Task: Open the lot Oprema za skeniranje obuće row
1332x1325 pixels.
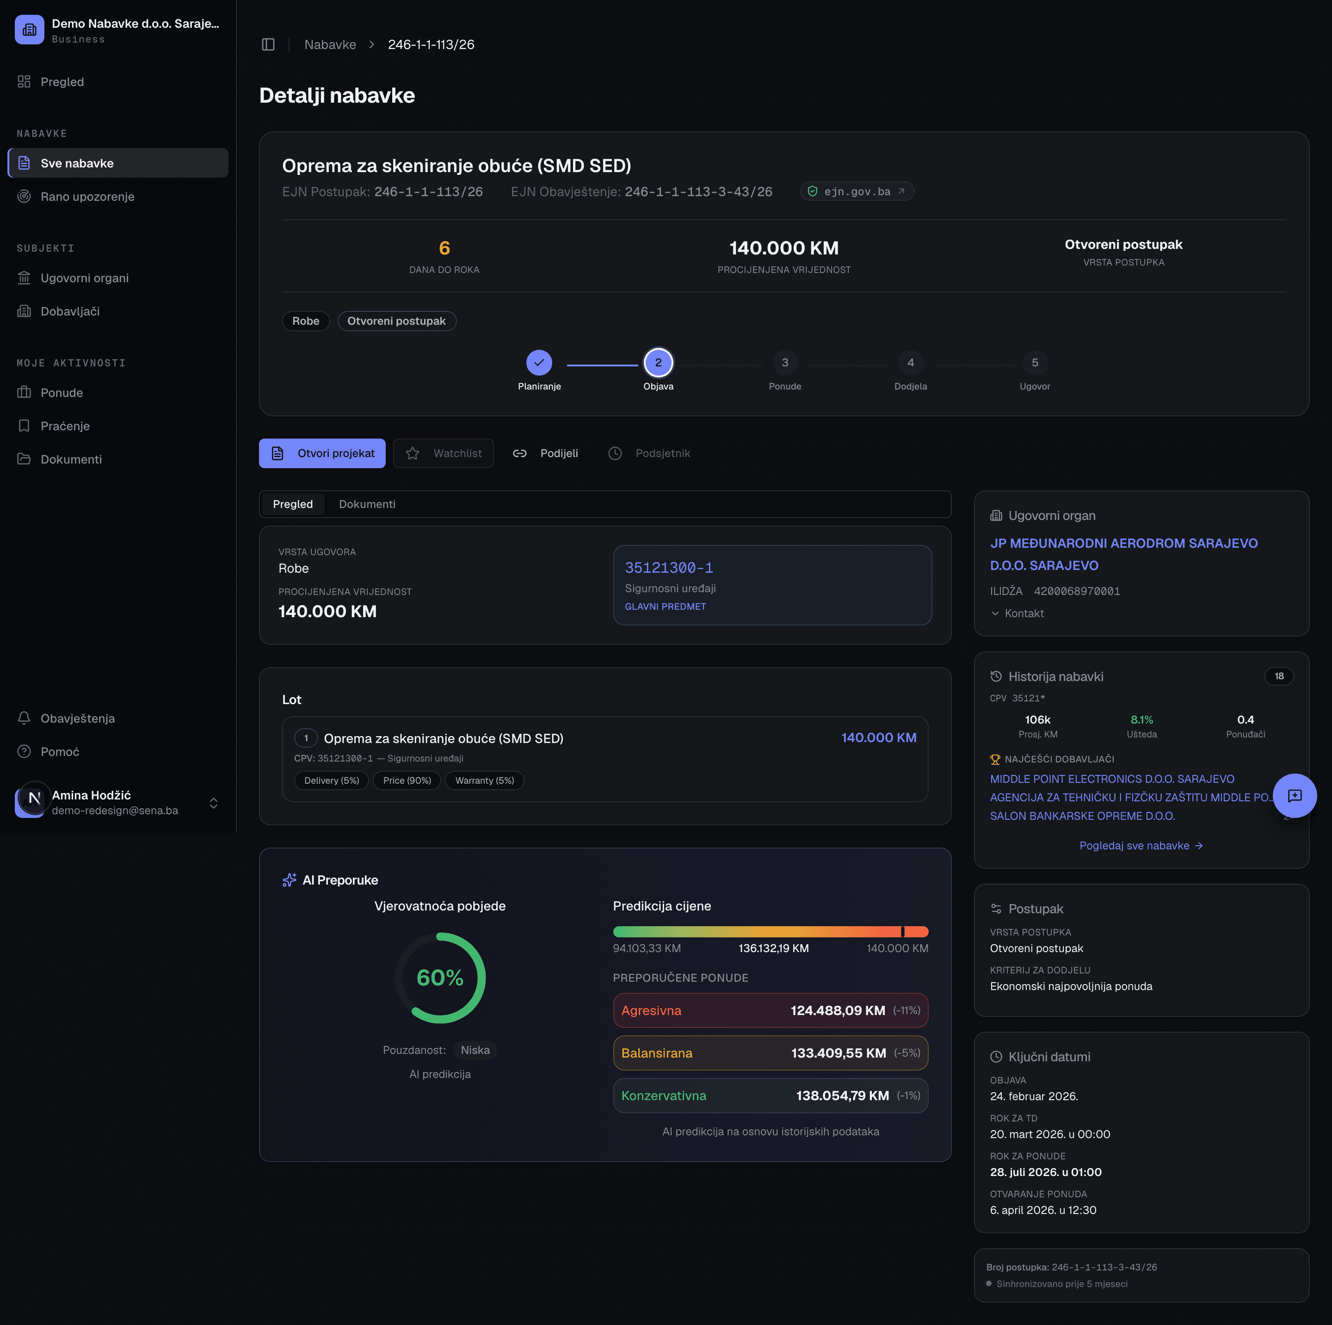Action: (x=604, y=759)
